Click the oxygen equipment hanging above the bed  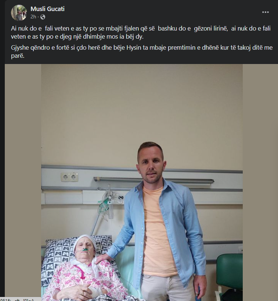pyautogui.click(x=107, y=205)
